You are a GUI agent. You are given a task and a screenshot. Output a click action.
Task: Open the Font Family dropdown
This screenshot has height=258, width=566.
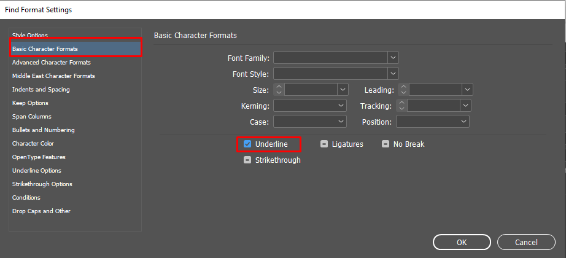[393, 58]
